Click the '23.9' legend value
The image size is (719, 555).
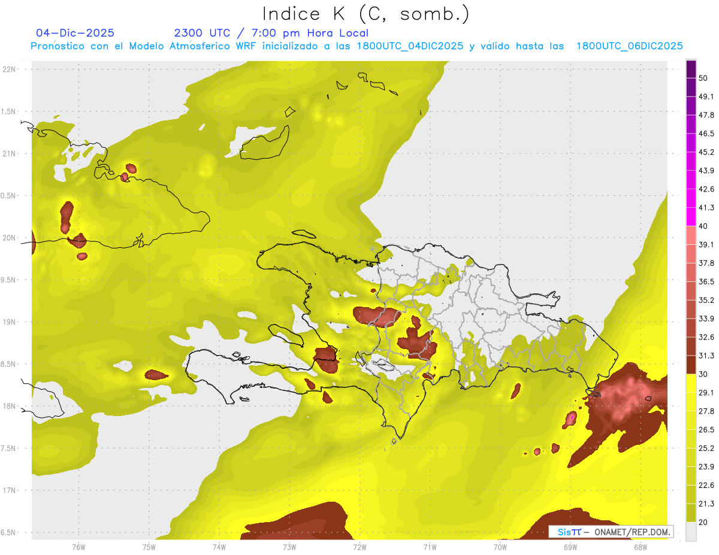pos(707,467)
